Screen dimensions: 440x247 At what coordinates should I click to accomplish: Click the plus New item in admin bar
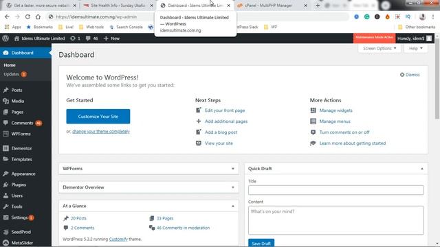pyautogui.click(x=111, y=38)
